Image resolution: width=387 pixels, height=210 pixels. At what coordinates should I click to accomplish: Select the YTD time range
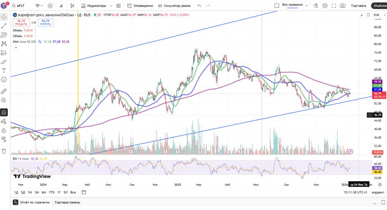click(51, 192)
